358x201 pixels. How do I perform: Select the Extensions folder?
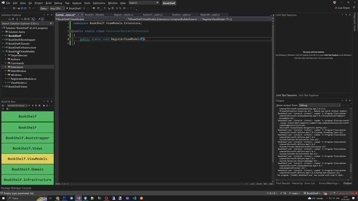click(17, 67)
